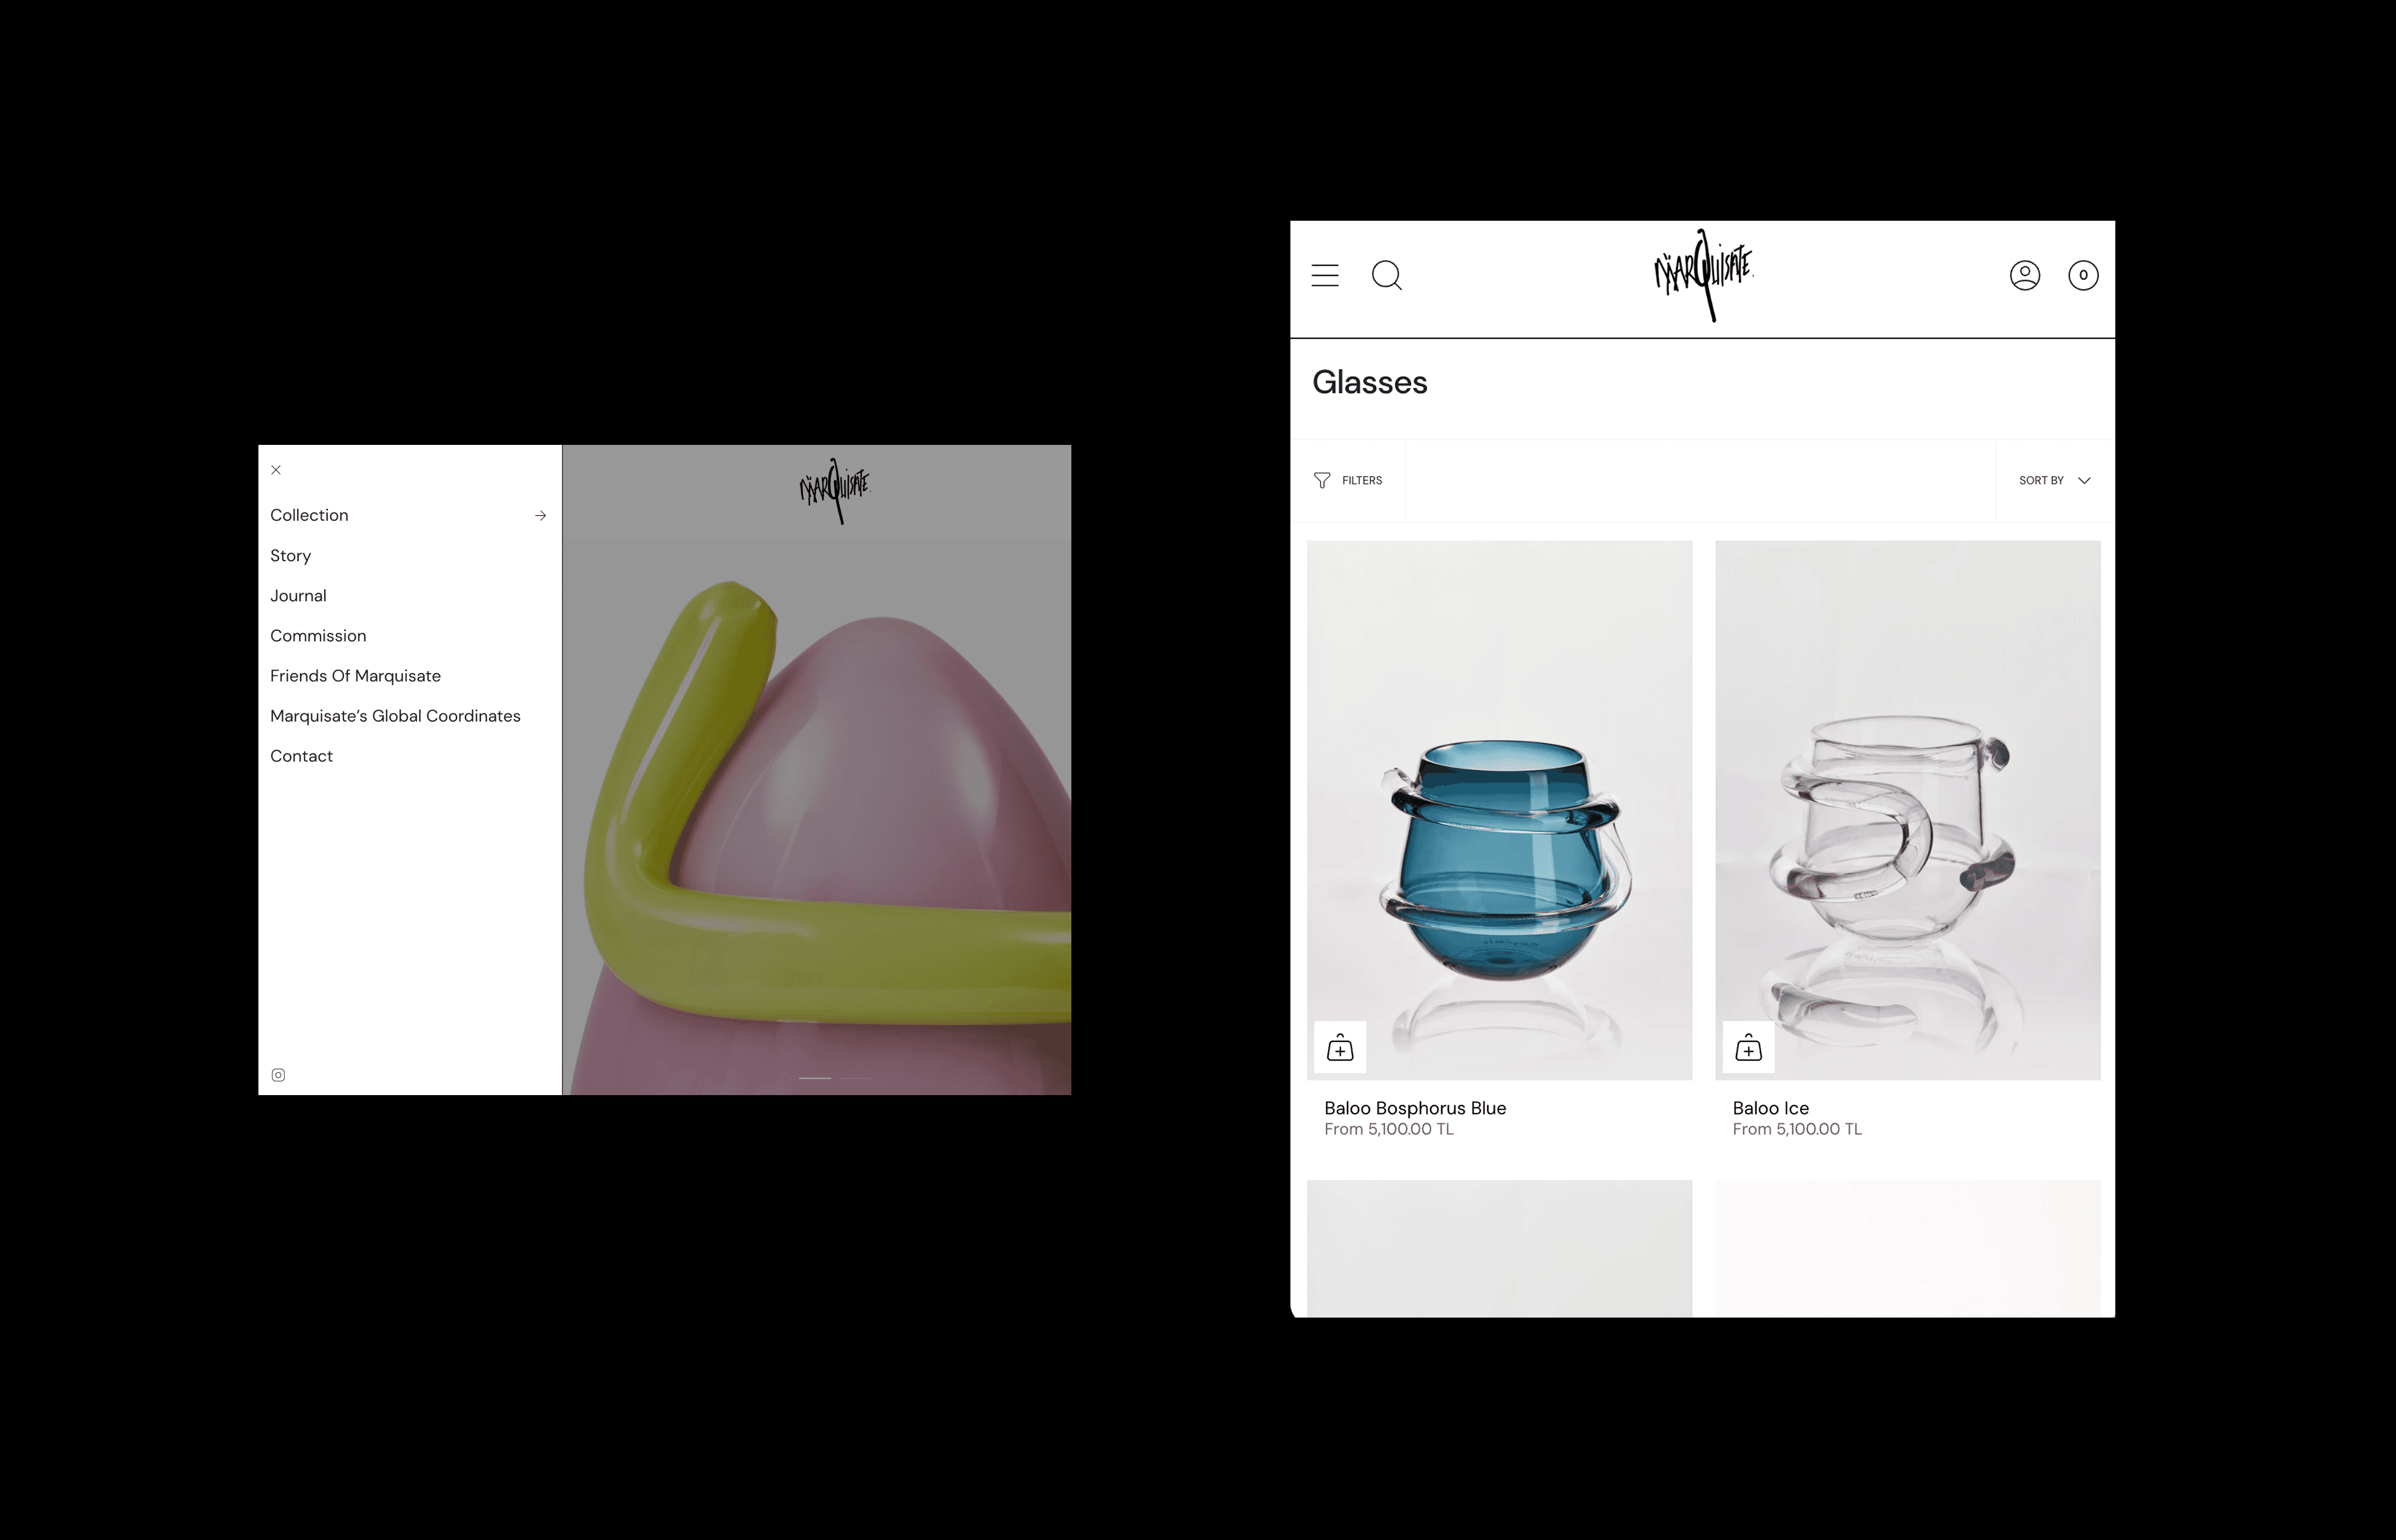Quick add Baloo Ice to bag
This screenshot has width=2396, height=1540.
coord(1748,1048)
